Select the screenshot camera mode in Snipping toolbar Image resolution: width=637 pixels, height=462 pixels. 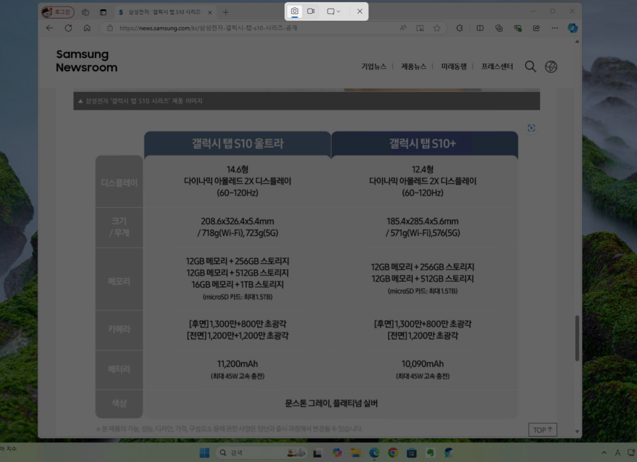(x=295, y=11)
